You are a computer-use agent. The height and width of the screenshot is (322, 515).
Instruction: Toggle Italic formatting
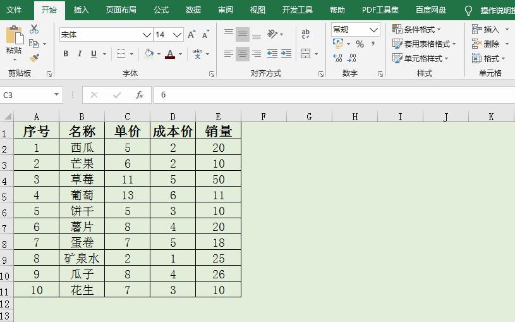80,54
